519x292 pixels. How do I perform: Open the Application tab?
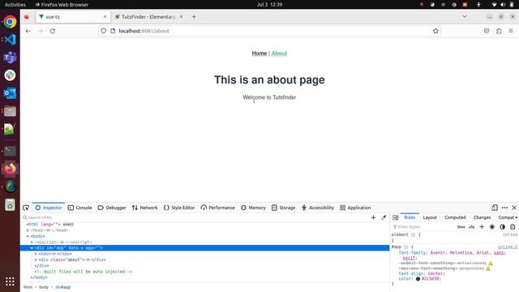(x=355, y=208)
